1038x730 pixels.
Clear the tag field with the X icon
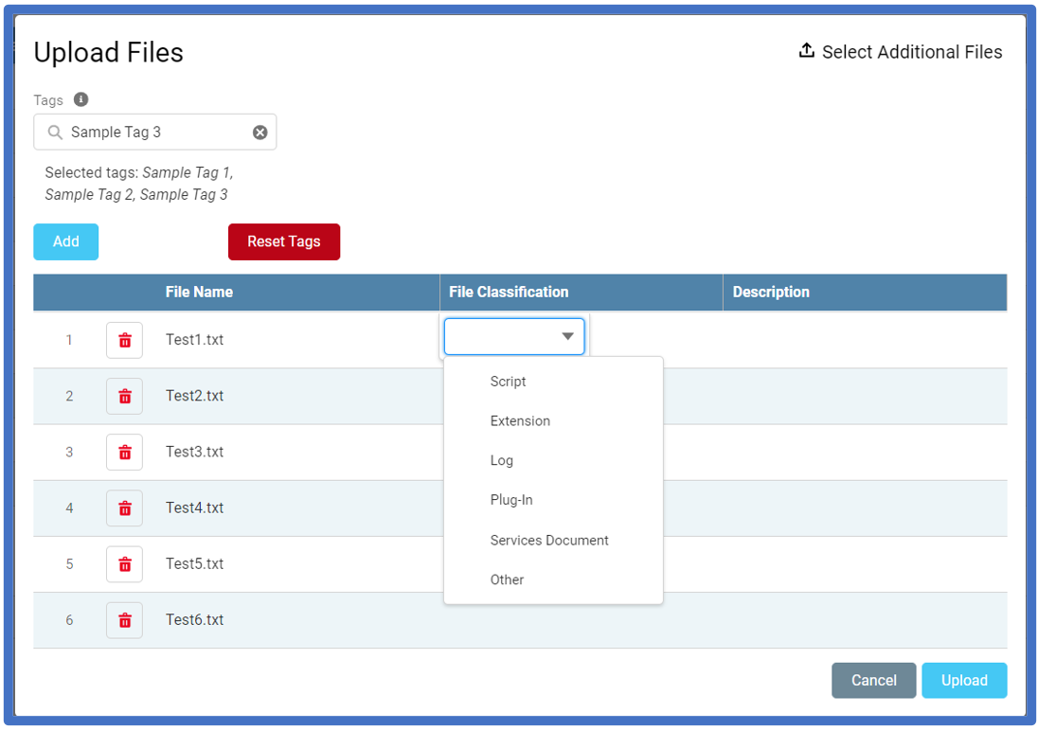[x=259, y=132]
